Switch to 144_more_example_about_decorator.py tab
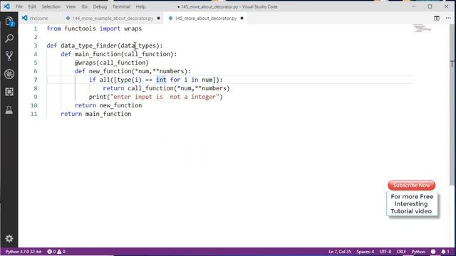This screenshot has width=456, height=256. point(113,18)
